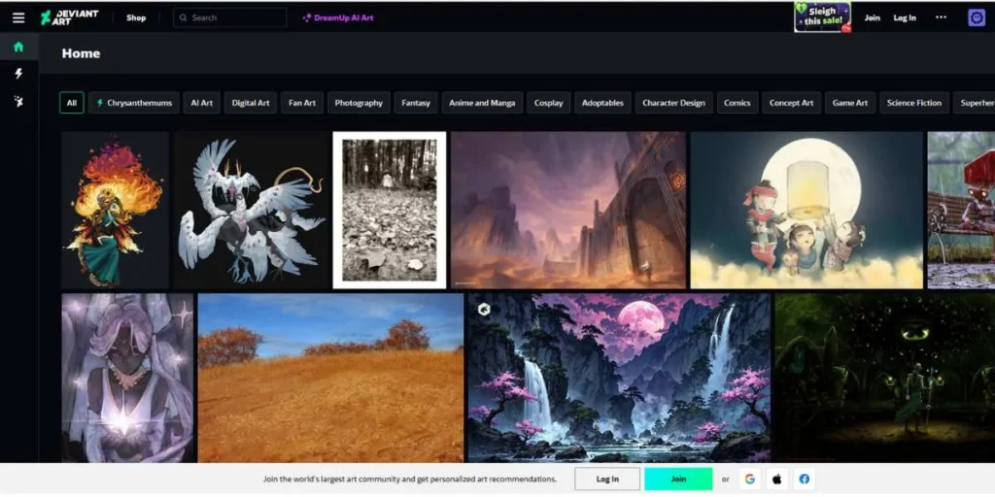Select the Digital Art category tab
The height and width of the screenshot is (497, 995).
point(251,103)
